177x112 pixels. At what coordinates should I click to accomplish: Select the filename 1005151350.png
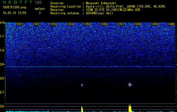pyautogui.click(x=15, y=8)
